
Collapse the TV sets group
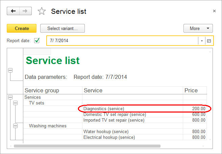coord(16,103)
